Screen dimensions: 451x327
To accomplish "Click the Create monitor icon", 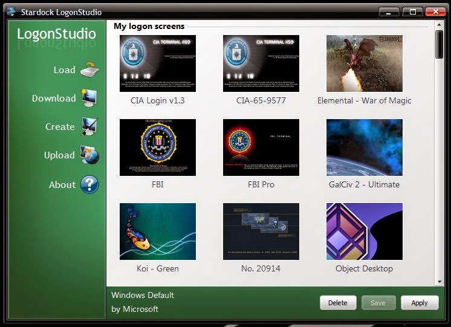I will pyautogui.click(x=89, y=127).
